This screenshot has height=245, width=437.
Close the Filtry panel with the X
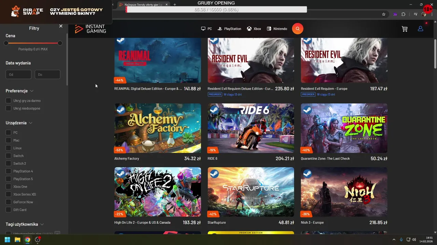point(61,26)
